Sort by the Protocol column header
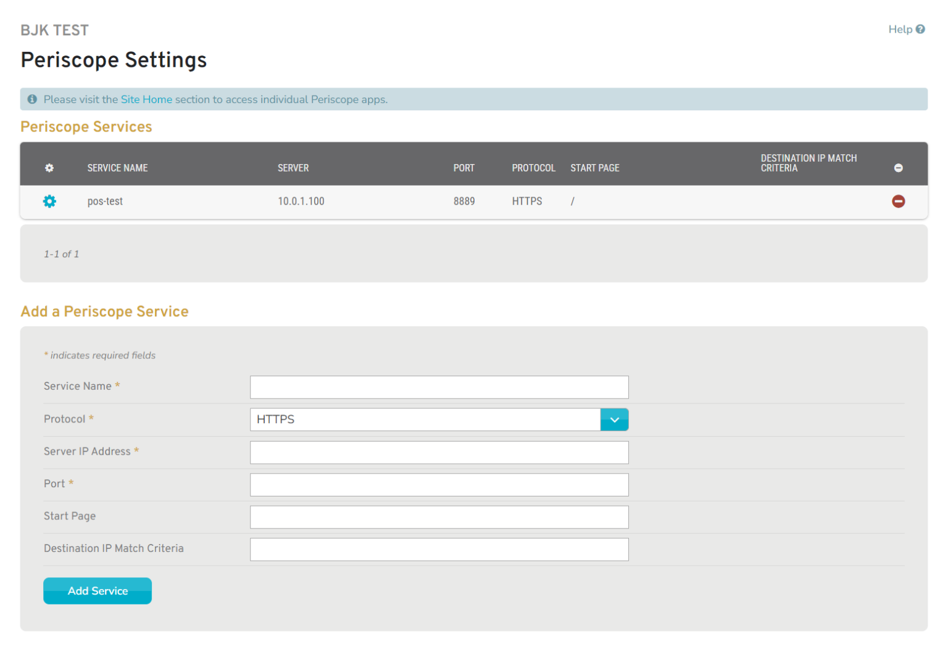The image size is (948, 655). point(533,168)
